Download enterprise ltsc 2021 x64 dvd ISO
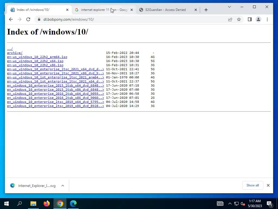This screenshot has width=278, height=209. click(x=55, y=69)
